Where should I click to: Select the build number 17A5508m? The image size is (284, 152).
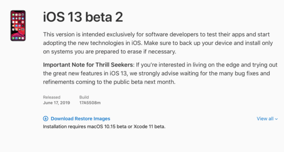tap(90, 103)
